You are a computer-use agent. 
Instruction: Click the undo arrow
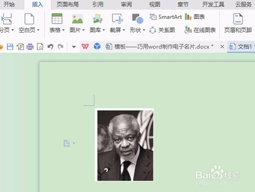[50, 46]
